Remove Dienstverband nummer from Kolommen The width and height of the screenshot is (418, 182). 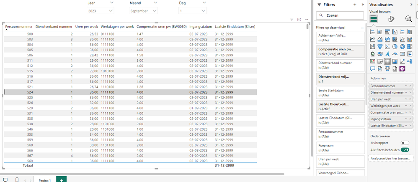click(410, 93)
